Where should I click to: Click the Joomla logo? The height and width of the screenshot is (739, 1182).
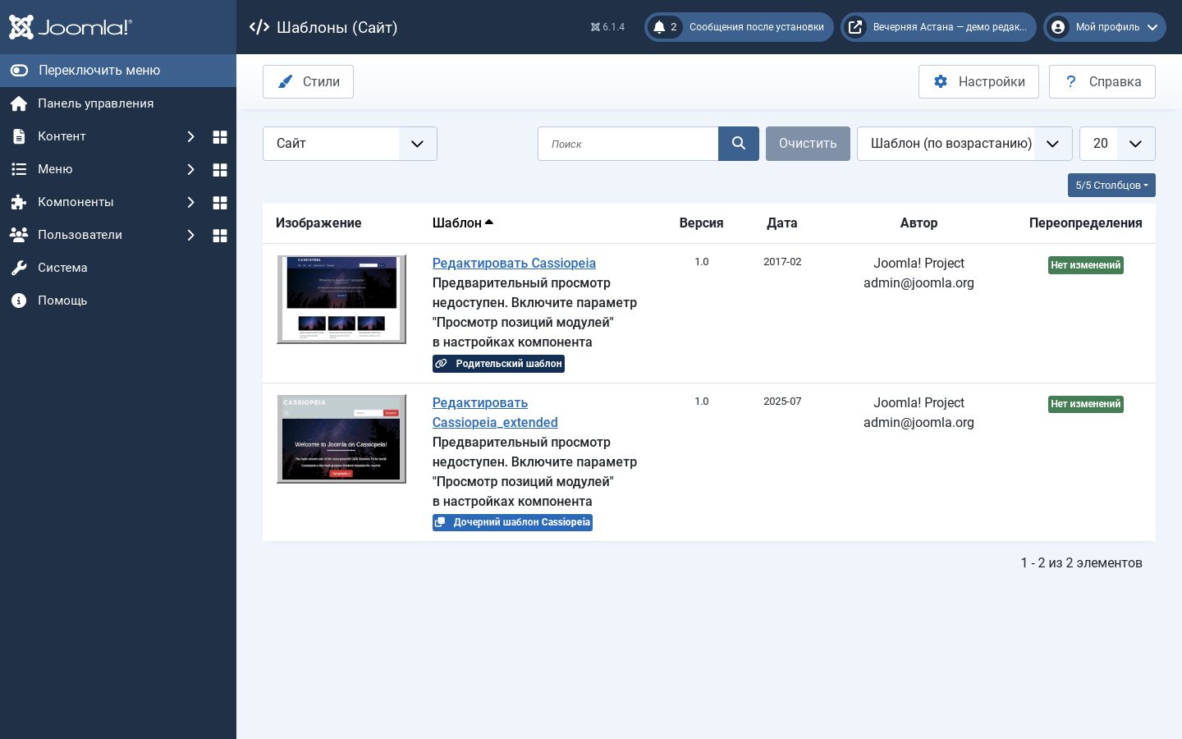point(70,27)
